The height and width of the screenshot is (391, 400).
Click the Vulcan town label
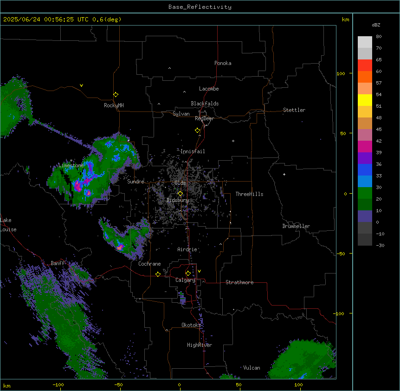pyautogui.click(x=252, y=368)
